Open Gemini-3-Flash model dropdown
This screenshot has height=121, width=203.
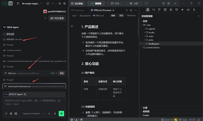[34, 114]
